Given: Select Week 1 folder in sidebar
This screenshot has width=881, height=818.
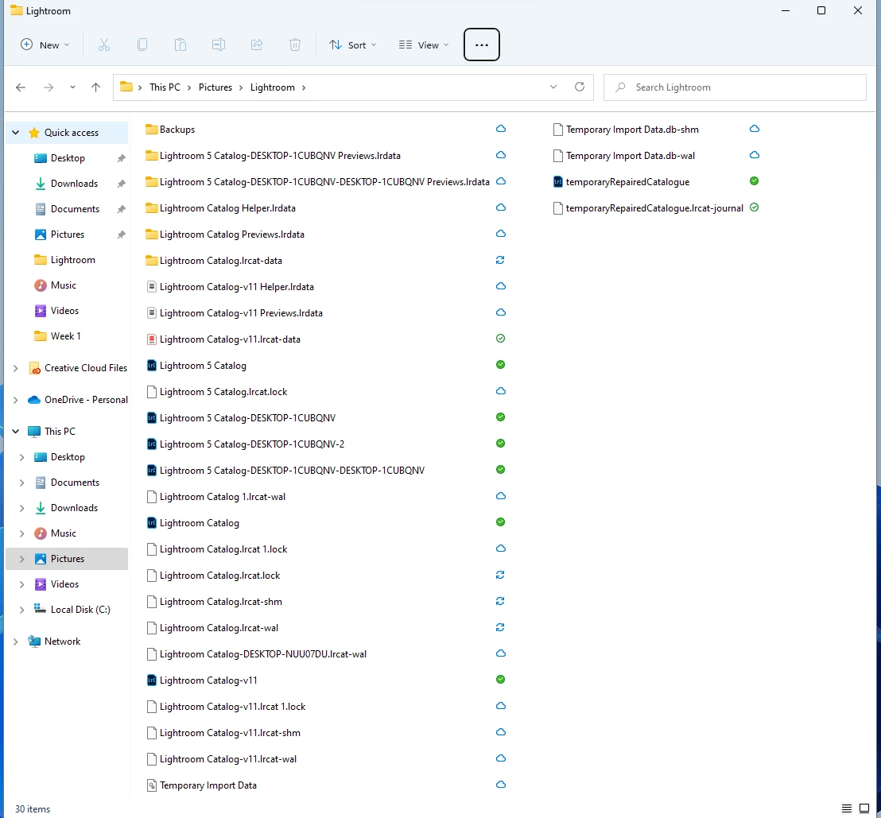Looking at the screenshot, I should point(65,336).
